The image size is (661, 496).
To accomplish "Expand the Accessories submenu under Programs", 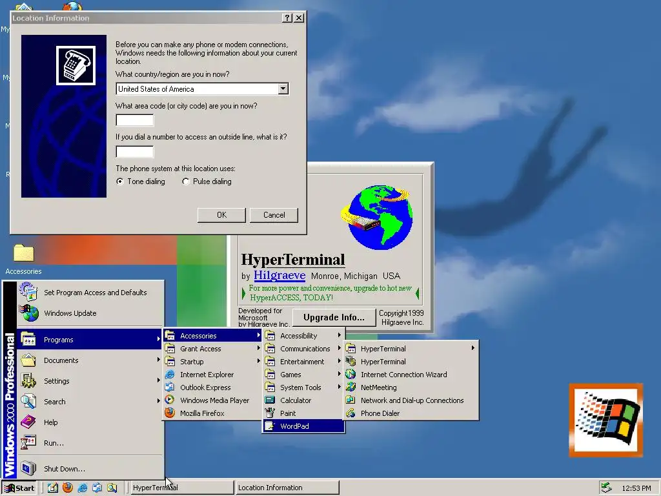I will [212, 336].
